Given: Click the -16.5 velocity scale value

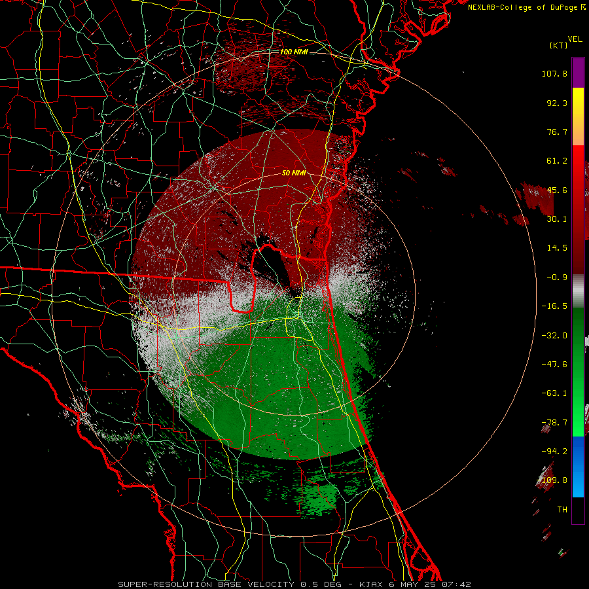Looking at the screenshot, I should [x=554, y=306].
